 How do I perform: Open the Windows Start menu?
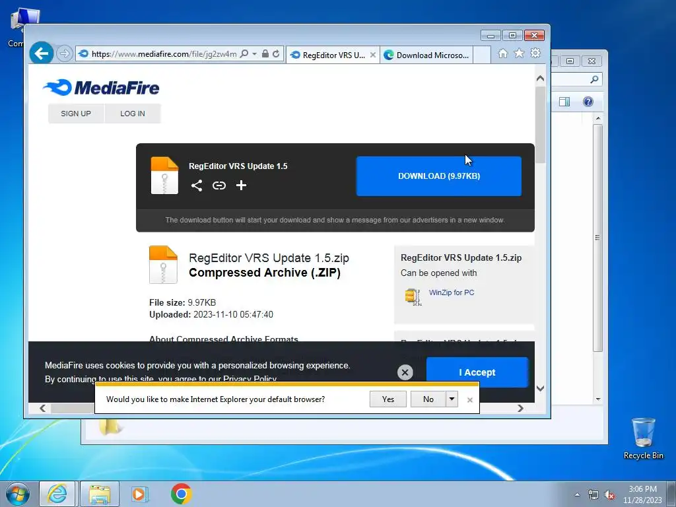18,494
